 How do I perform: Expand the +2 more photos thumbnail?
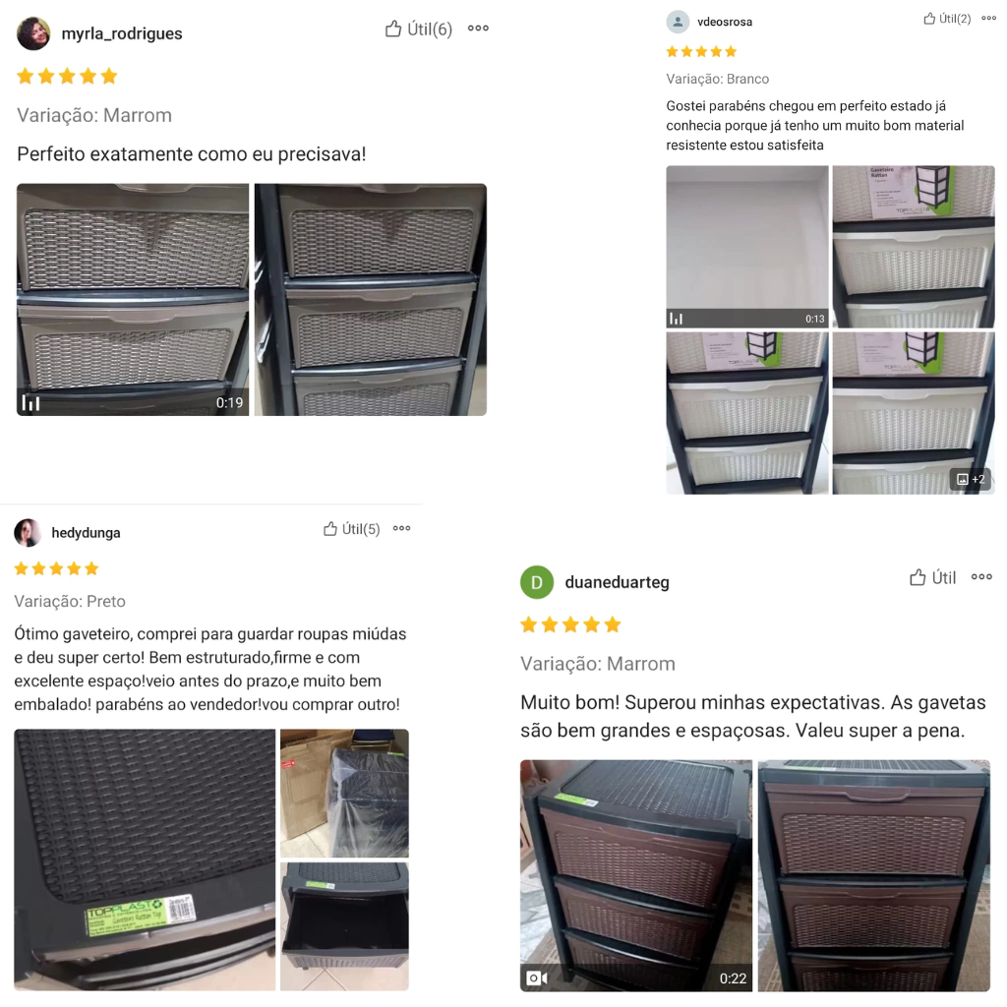[914, 413]
